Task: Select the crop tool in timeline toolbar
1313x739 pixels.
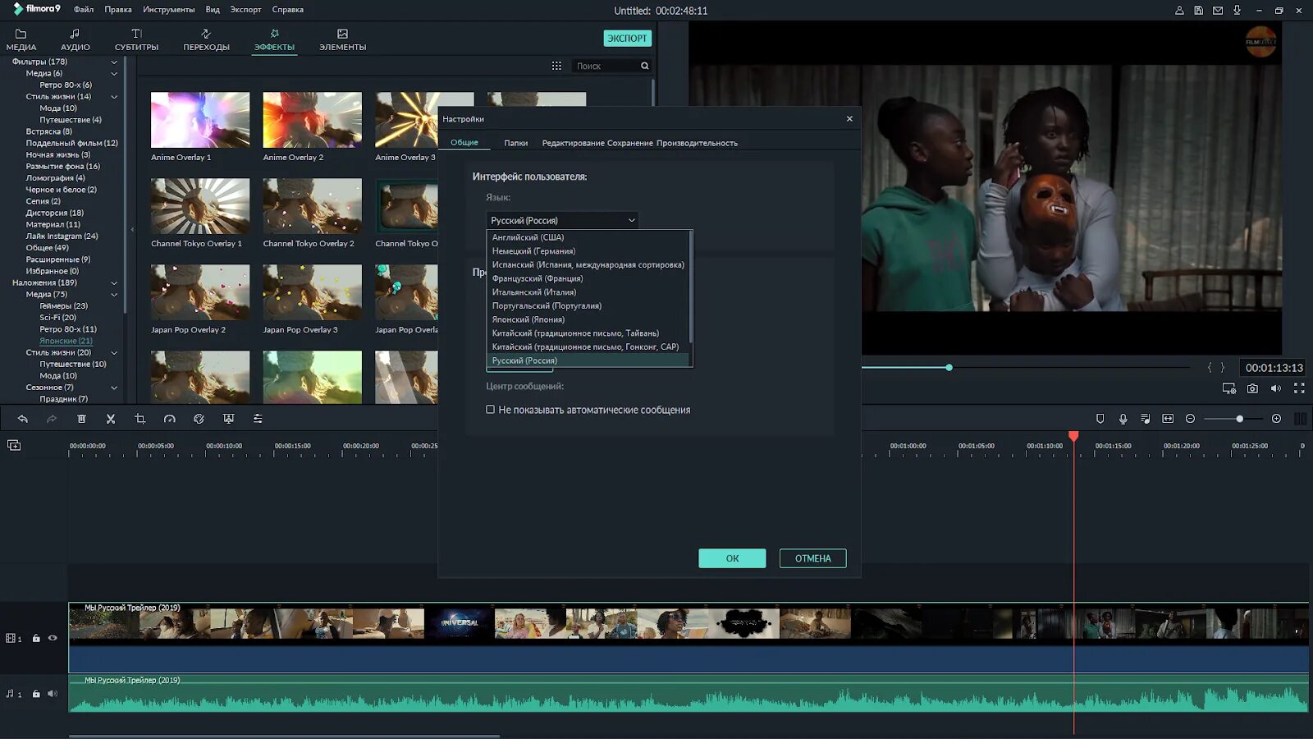Action: (140, 419)
